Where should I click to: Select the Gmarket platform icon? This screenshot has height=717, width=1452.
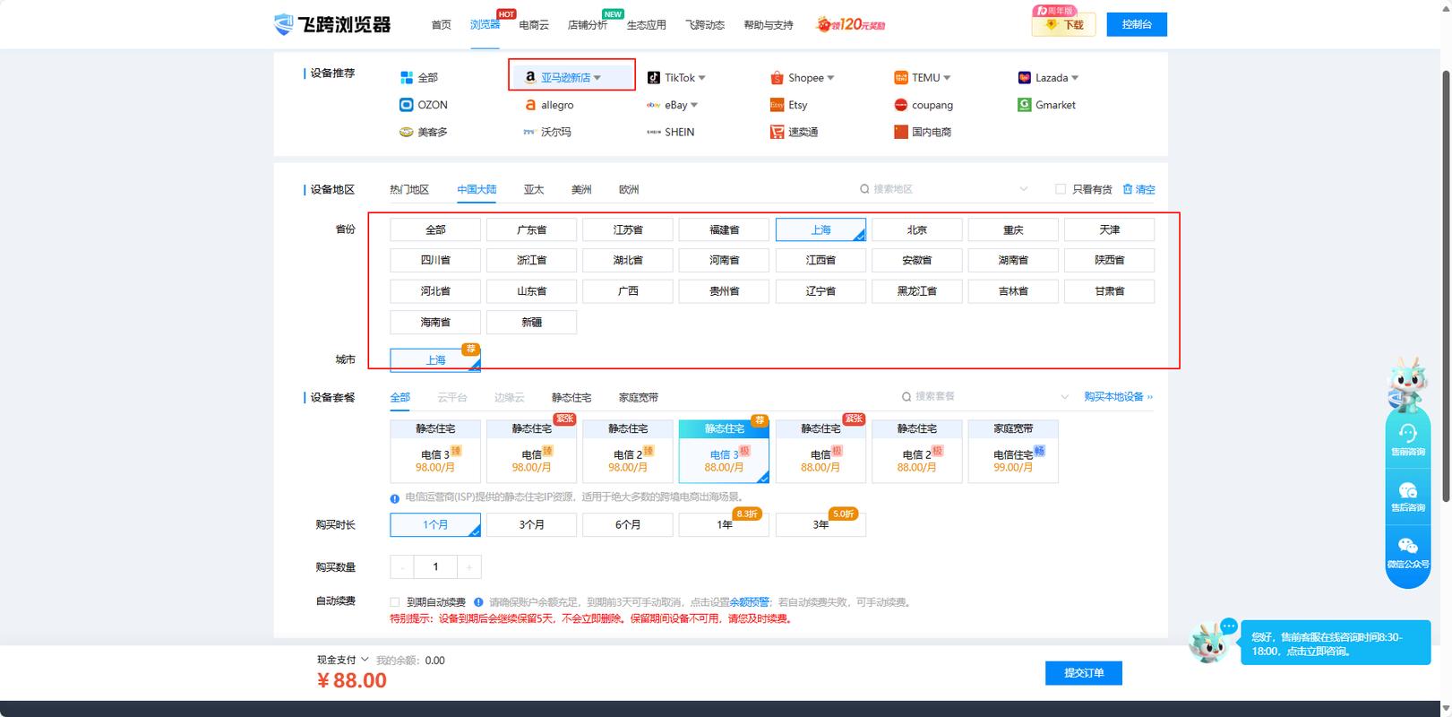(x=1025, y=105)
